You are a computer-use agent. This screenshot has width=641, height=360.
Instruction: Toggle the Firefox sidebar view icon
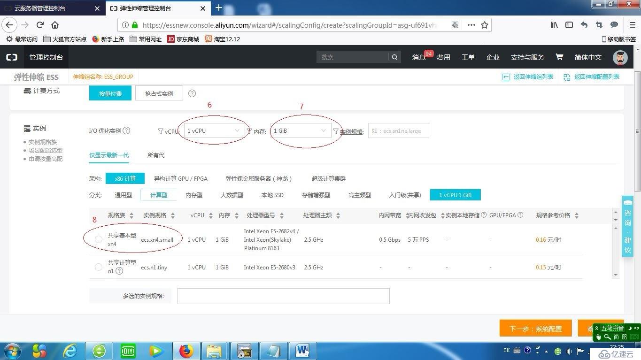click(569, 25)
